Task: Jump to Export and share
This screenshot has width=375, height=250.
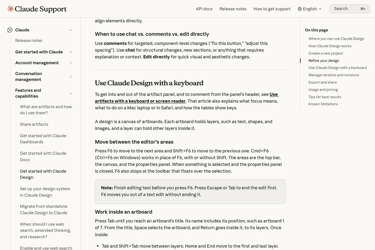Action: [x=322, y=82]
